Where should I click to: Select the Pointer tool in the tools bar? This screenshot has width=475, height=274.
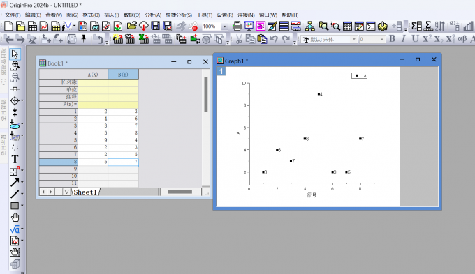point(15,54)
